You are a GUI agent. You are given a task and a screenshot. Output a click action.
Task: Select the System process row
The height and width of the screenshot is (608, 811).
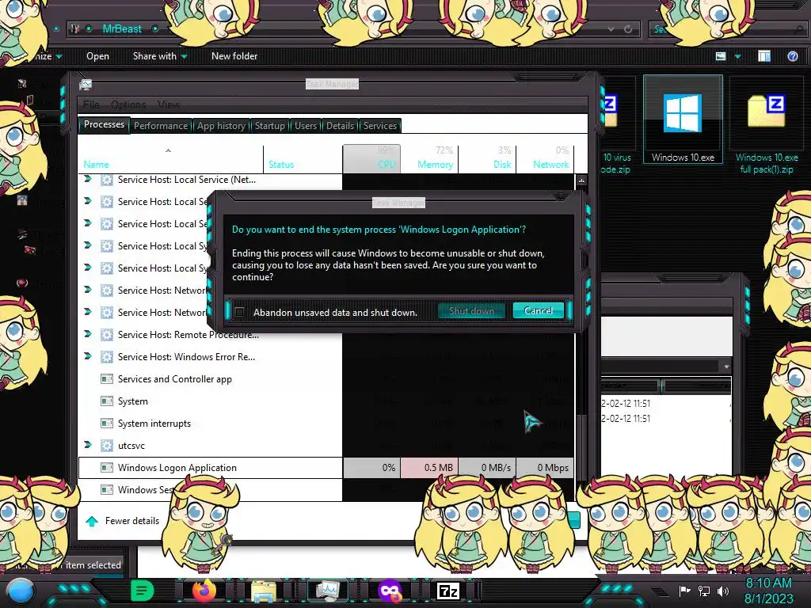[x=326, y=401]
